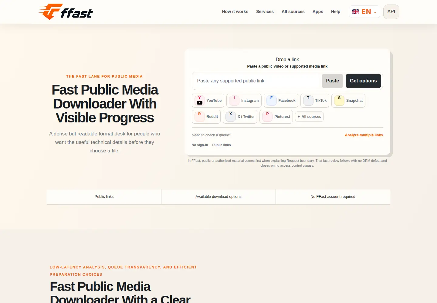Screen dimensions: 437x303
Task: Go to All sources in navigation
Action: click(293, 12)
